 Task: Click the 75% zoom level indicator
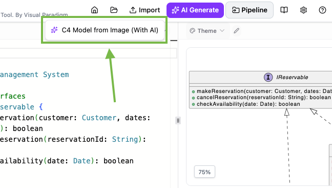[x=204, y=172]
